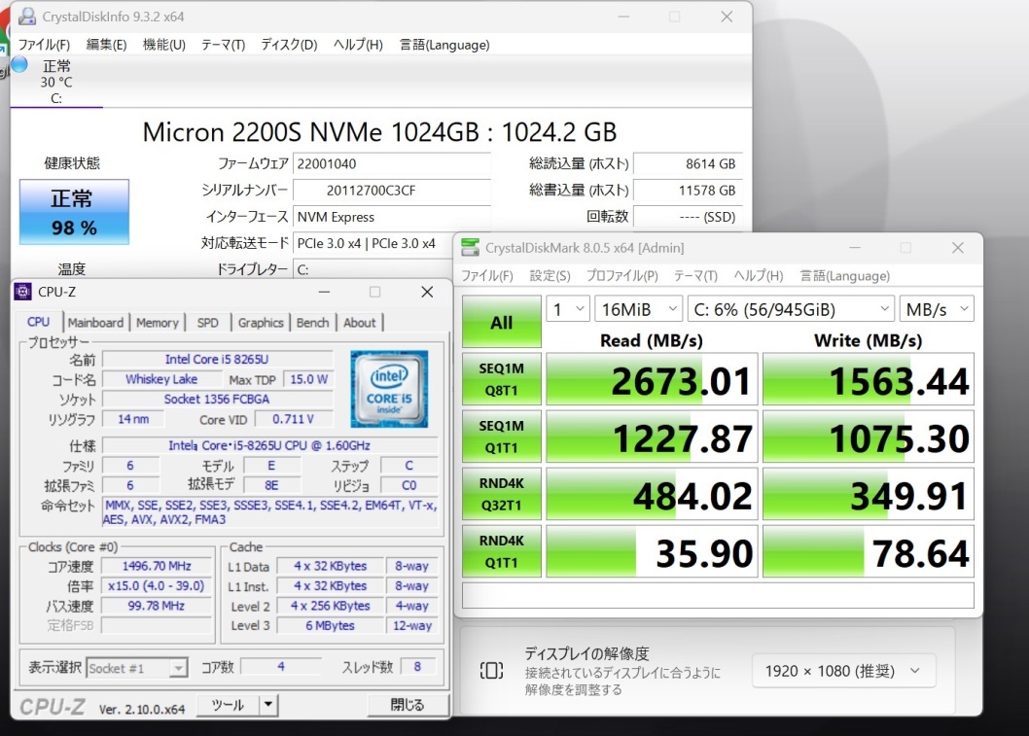This screenshot has width=1029, height=736.
Task: Click the 閉じる button in CPU-Z
Action: [408, 705]
